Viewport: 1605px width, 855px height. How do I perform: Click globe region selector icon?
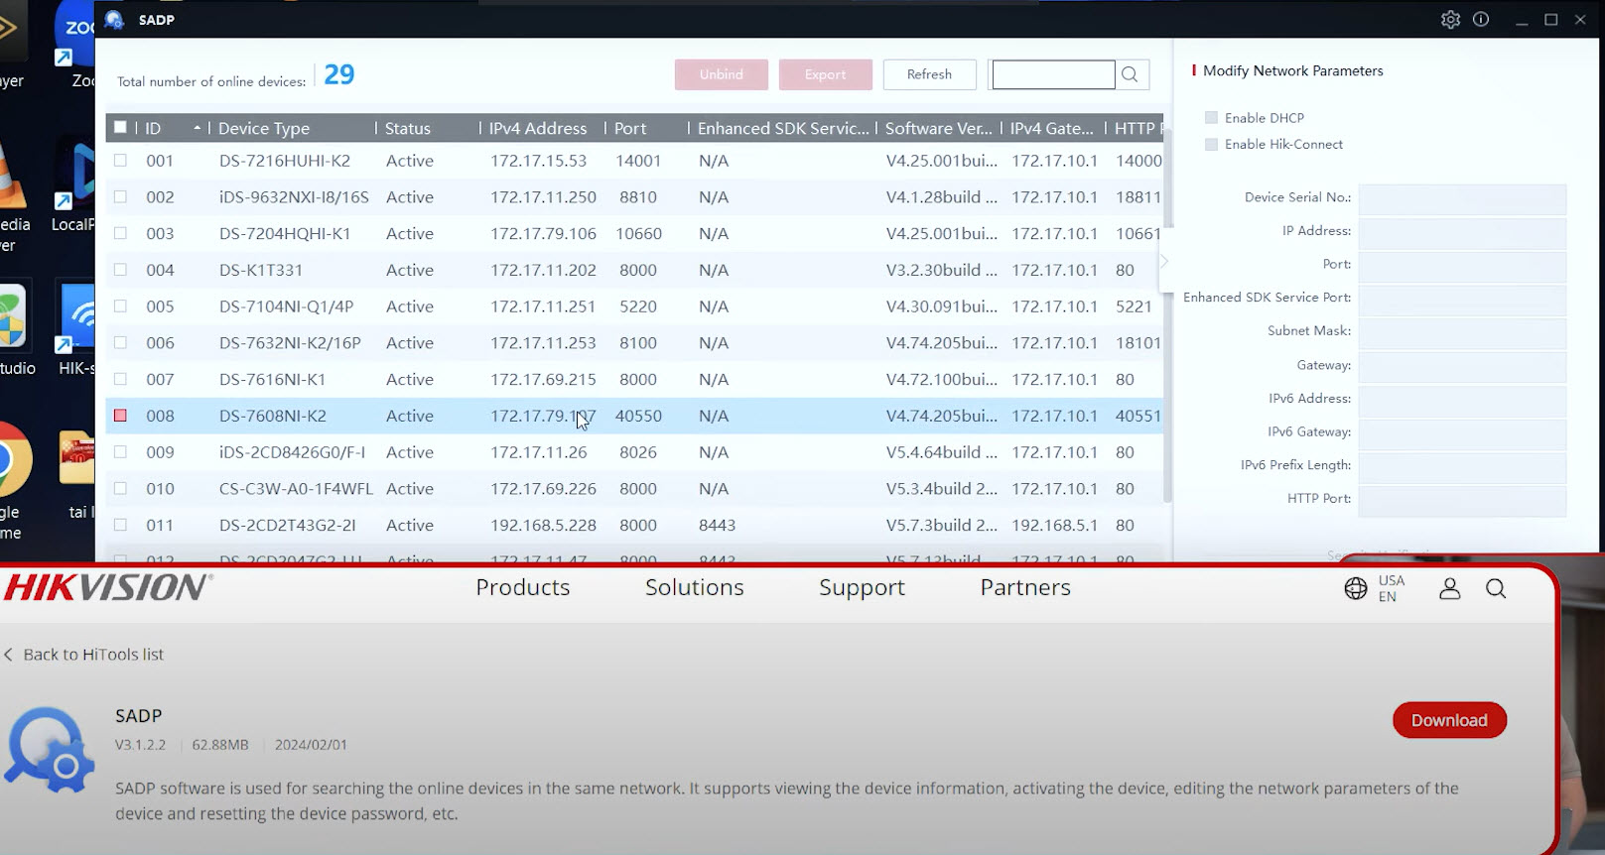pos(1356,589)
